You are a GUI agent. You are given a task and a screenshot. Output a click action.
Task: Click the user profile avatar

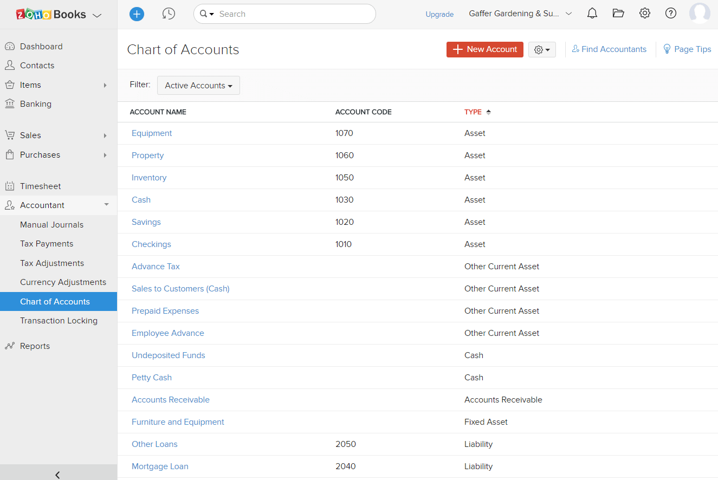pyautogui.click(x=700, y=14)
